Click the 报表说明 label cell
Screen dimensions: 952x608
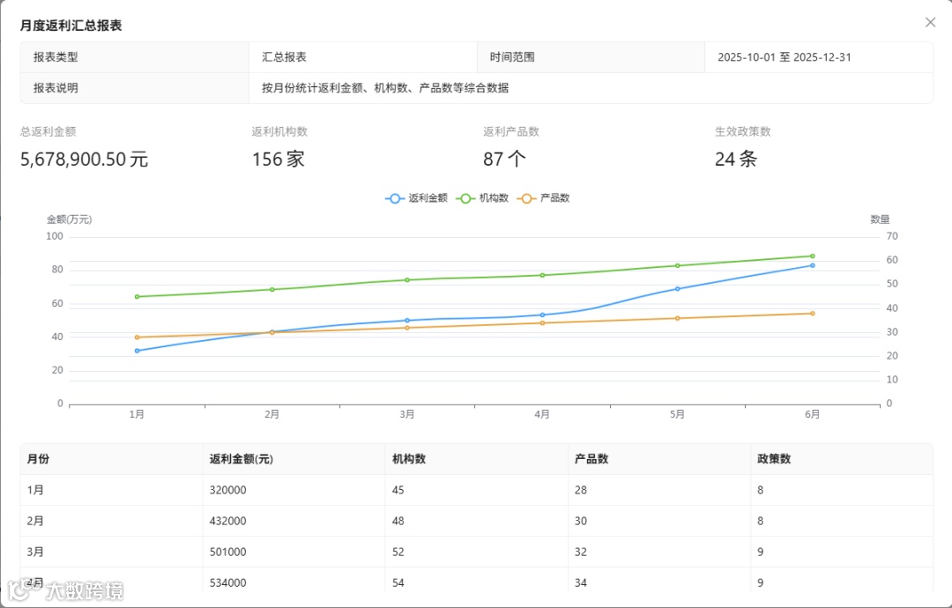[x=135, y=88]
